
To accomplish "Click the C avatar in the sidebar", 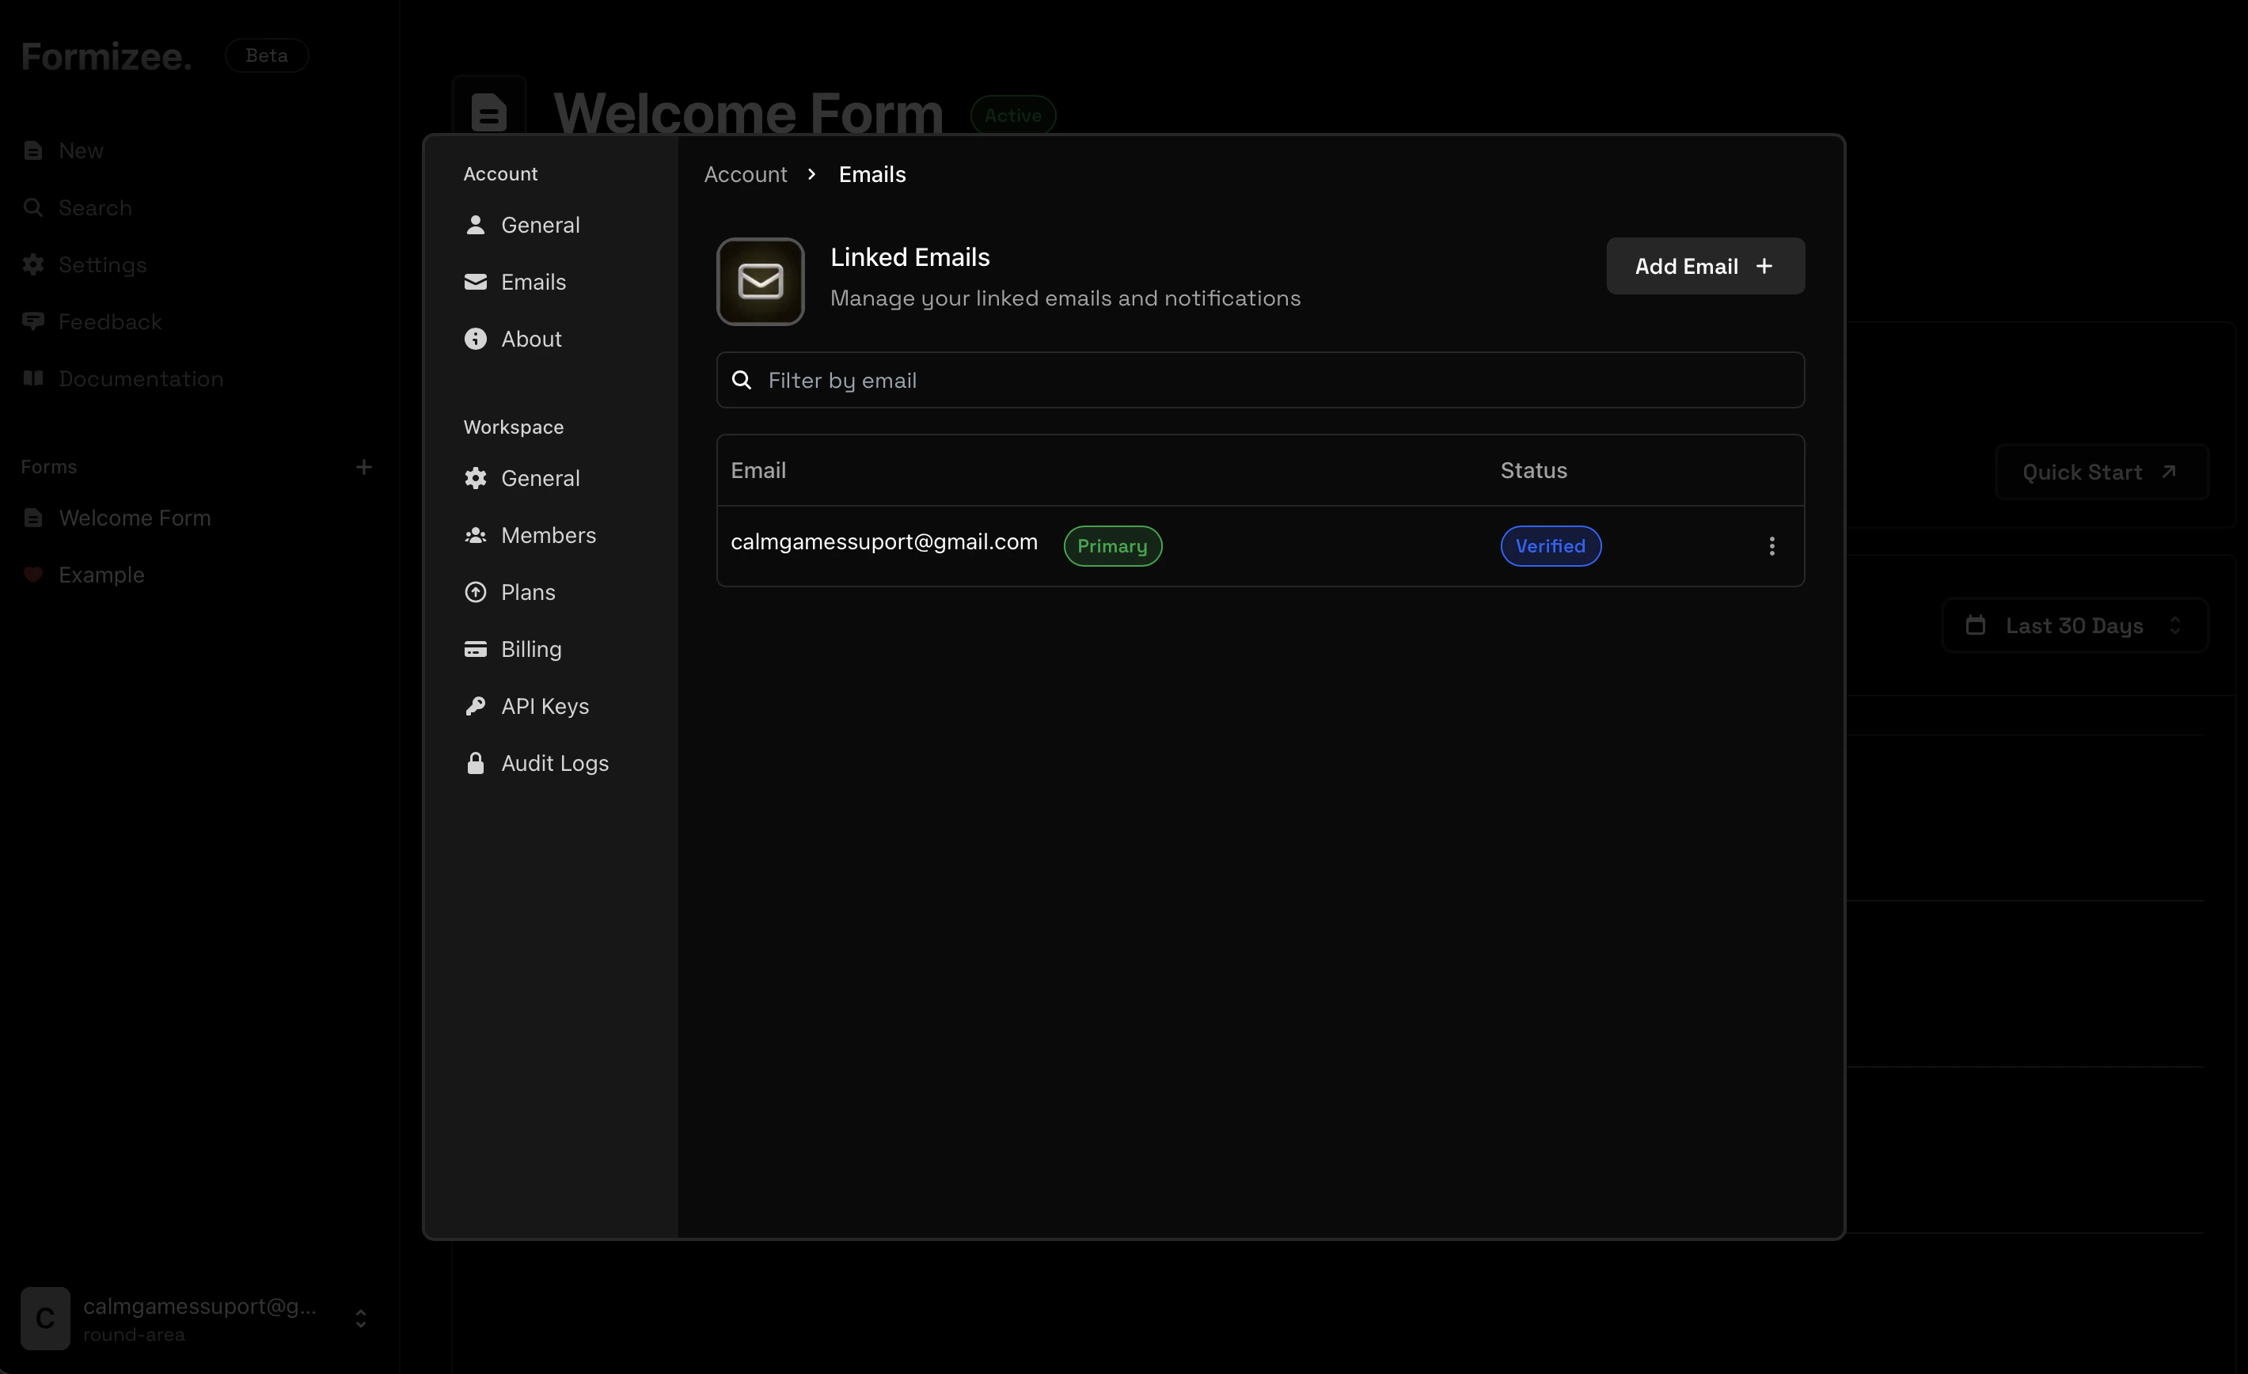I will [44, 1319].
